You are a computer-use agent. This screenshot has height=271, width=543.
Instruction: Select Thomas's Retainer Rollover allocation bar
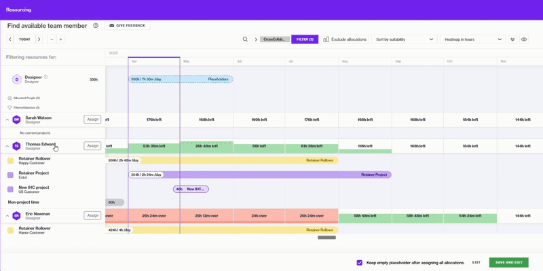coord(222,160)
